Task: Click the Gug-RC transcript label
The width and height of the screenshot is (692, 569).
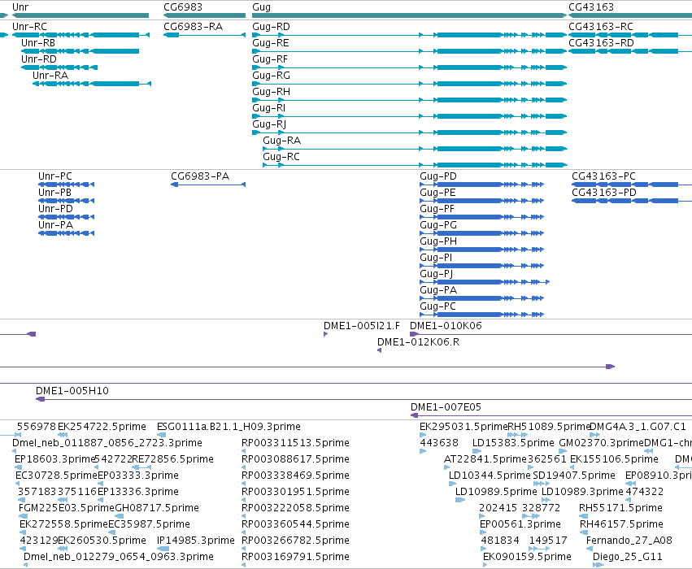Action: tap(281, 158)
